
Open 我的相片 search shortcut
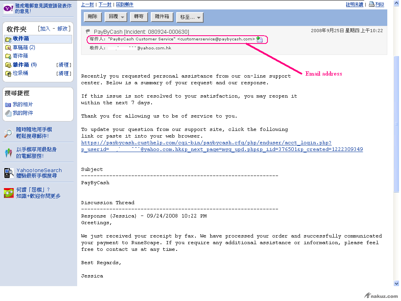click(x=23, y=104)
